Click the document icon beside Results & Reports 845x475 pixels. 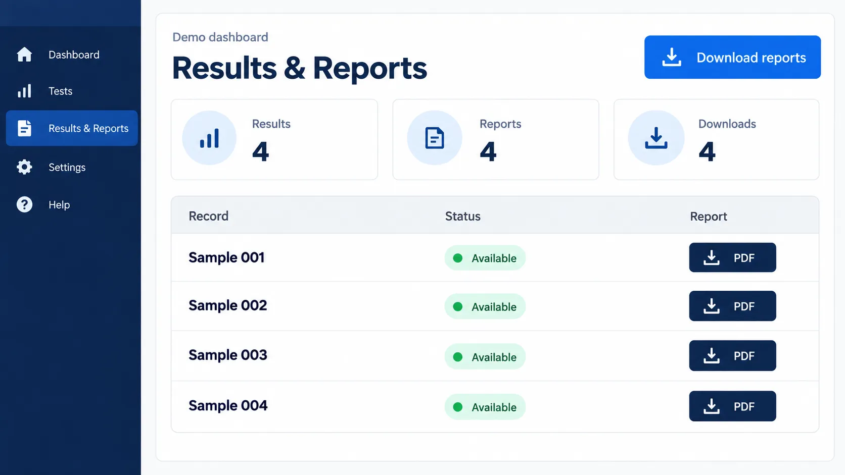pyautogui.click(x=24, y=128)
